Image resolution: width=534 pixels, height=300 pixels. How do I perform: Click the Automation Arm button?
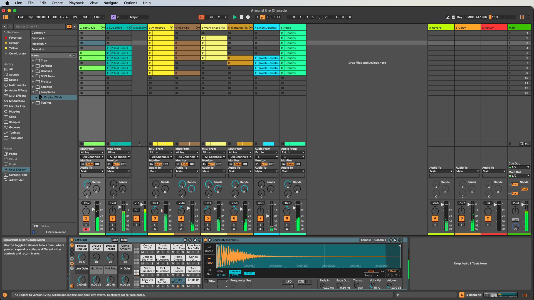click(263, 17)
